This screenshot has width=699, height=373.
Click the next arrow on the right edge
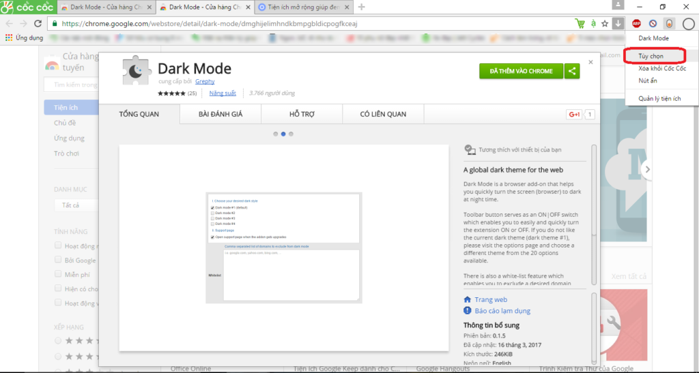[647, 169]
